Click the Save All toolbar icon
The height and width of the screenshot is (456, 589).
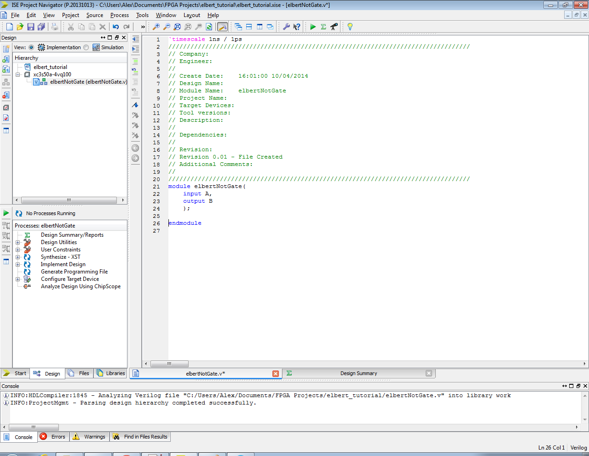(x=41, y=27)
